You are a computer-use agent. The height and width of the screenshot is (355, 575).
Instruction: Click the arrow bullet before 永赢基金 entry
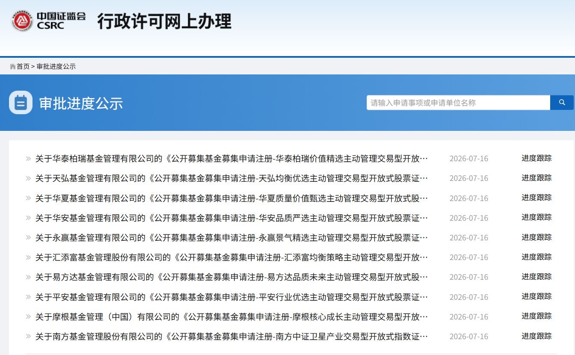(x=28, y=238)
